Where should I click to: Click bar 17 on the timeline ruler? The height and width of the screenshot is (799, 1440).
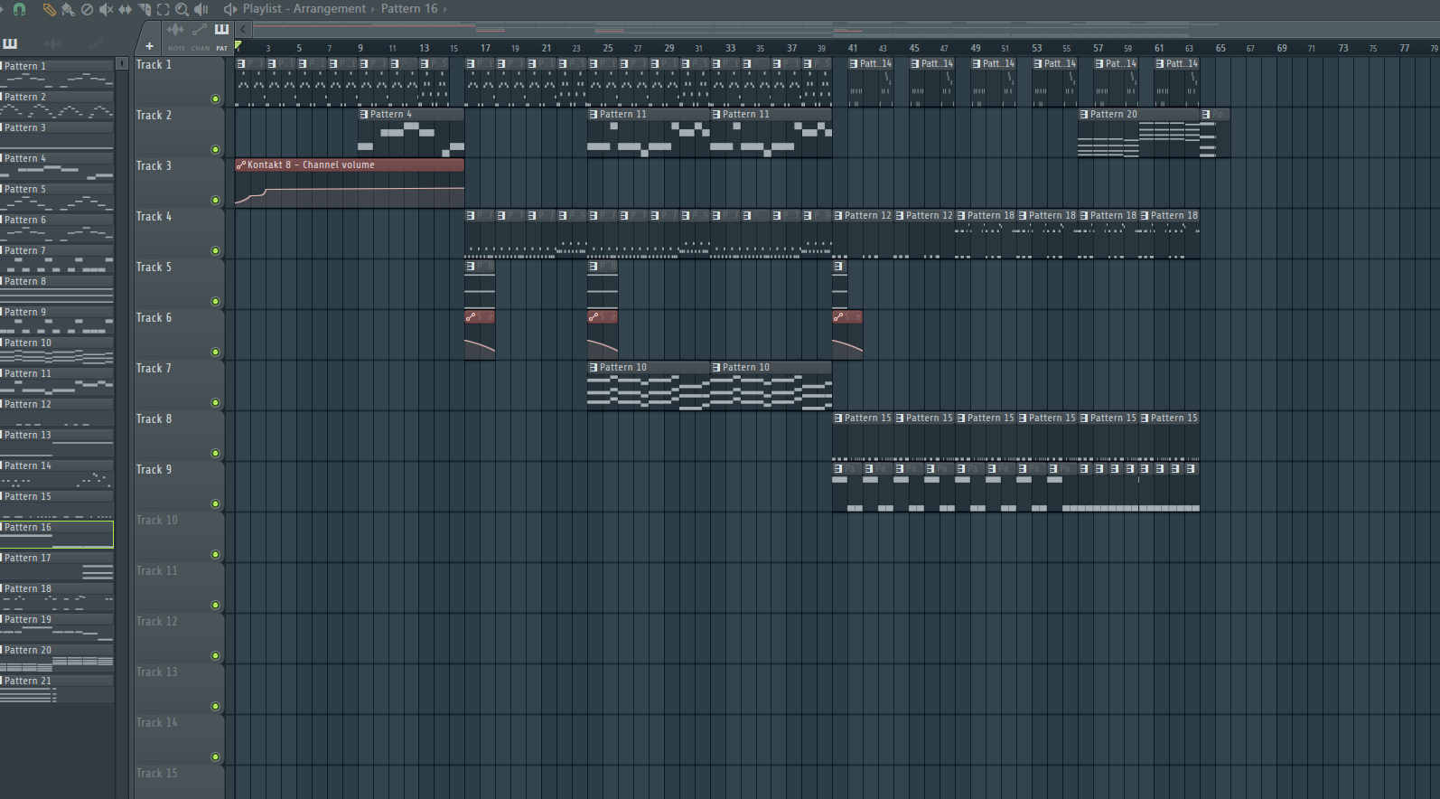pos(485,48)
